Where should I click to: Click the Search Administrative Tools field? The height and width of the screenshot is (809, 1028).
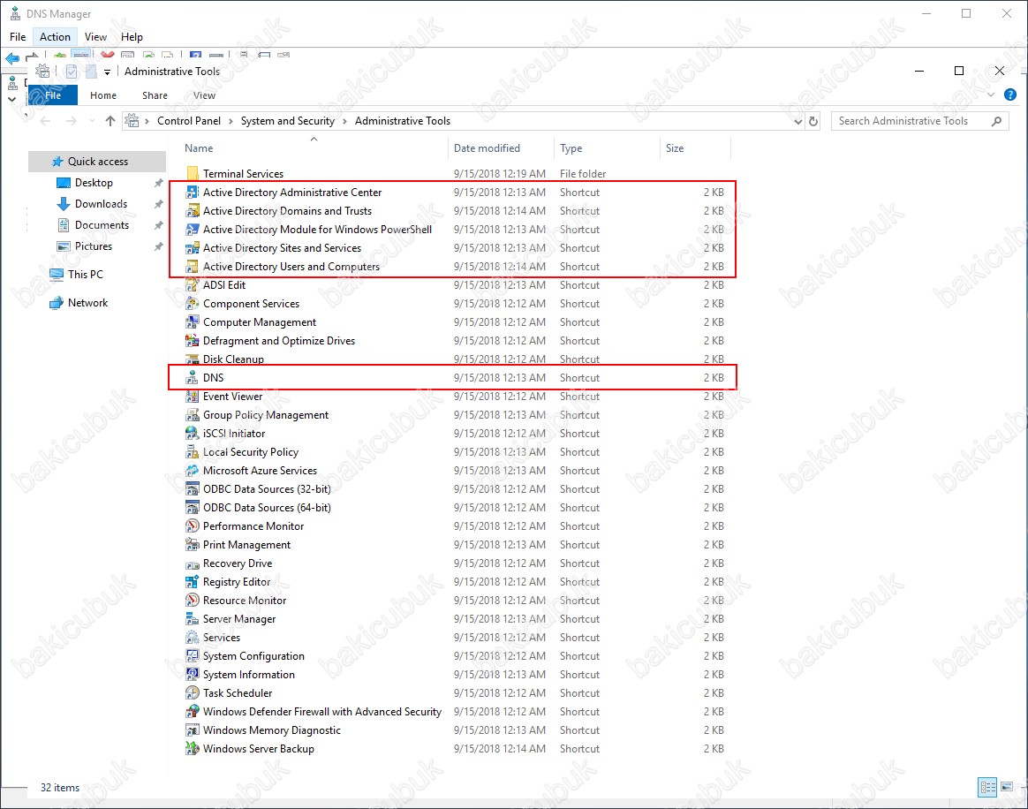pyautogui.click(x=920, y=121)
